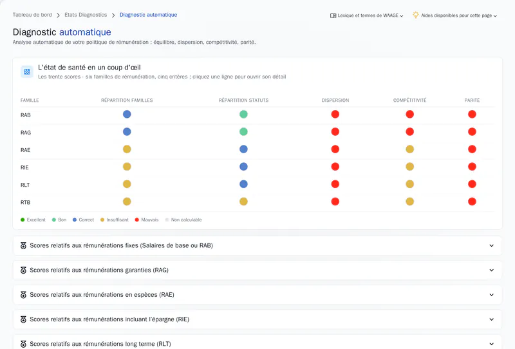Open the Tableau de bord breadcrumb link

coord(32,15)
